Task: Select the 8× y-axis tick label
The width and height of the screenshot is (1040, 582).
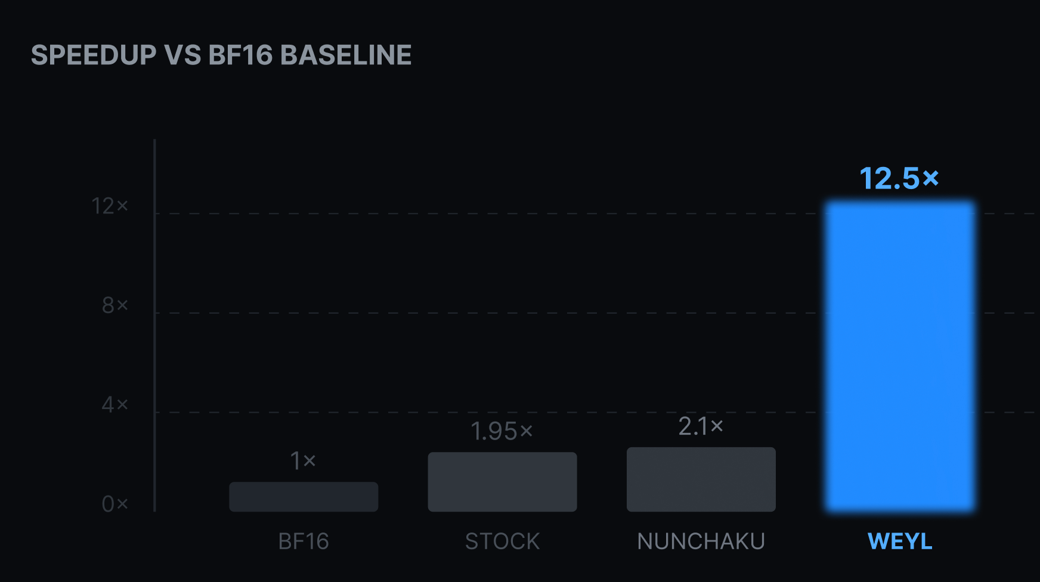Action: pos(115,305)
